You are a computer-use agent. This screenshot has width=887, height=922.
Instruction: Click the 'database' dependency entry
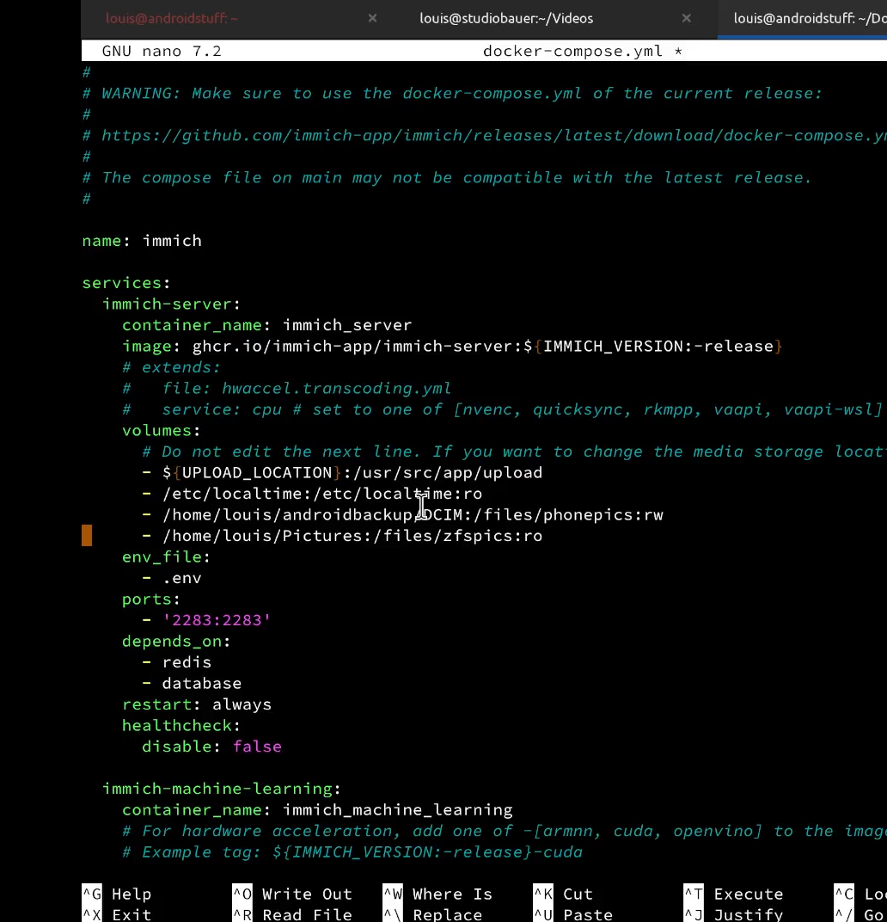[192, 685]
